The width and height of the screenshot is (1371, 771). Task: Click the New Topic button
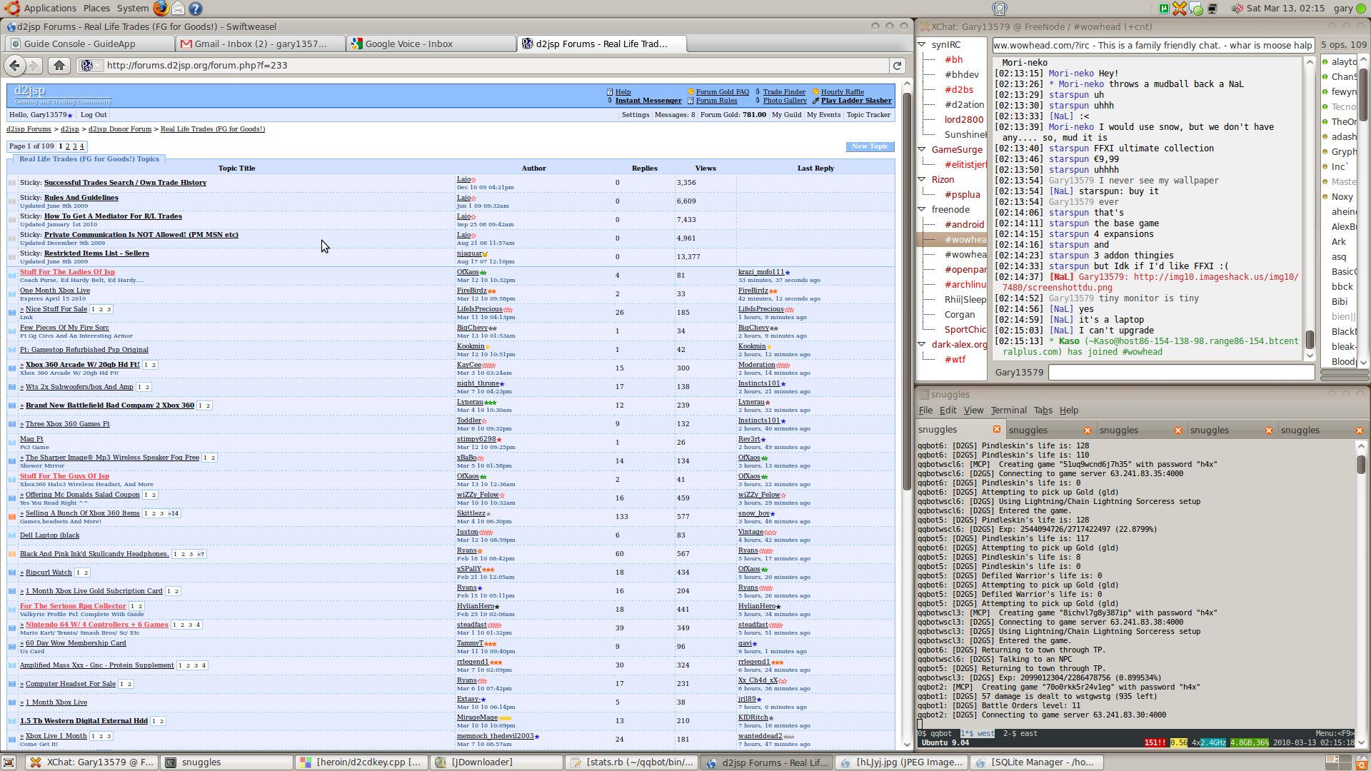click(x=869, y=146)
